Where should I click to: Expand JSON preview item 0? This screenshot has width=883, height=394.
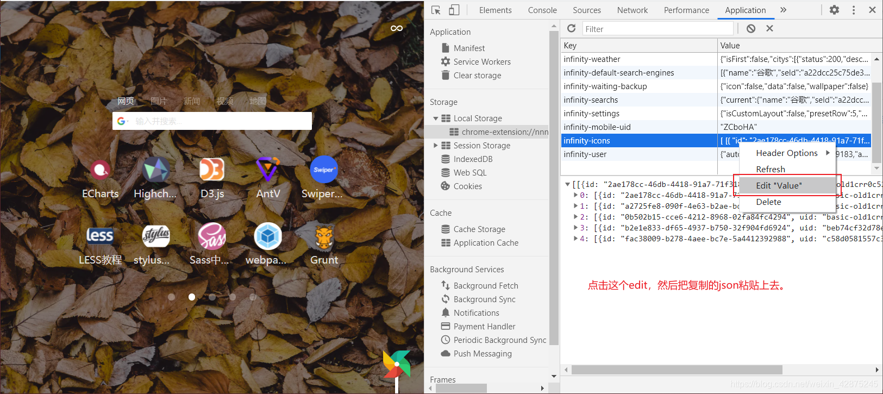click(575, 195)
